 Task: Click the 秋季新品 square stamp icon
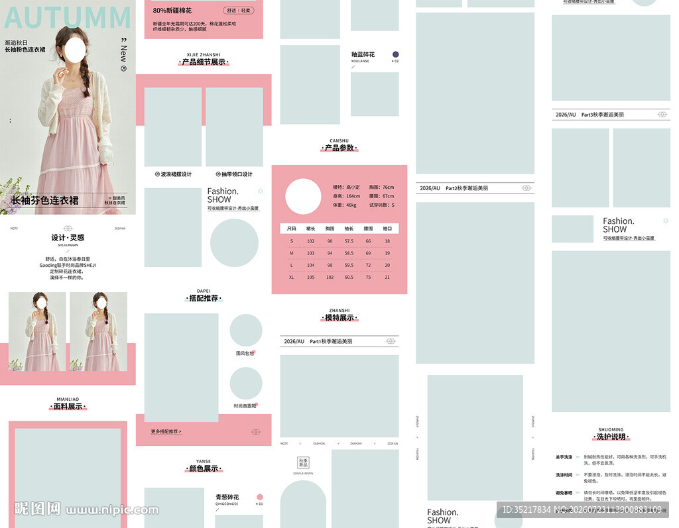pyautogui.click(x=303, y=462)
